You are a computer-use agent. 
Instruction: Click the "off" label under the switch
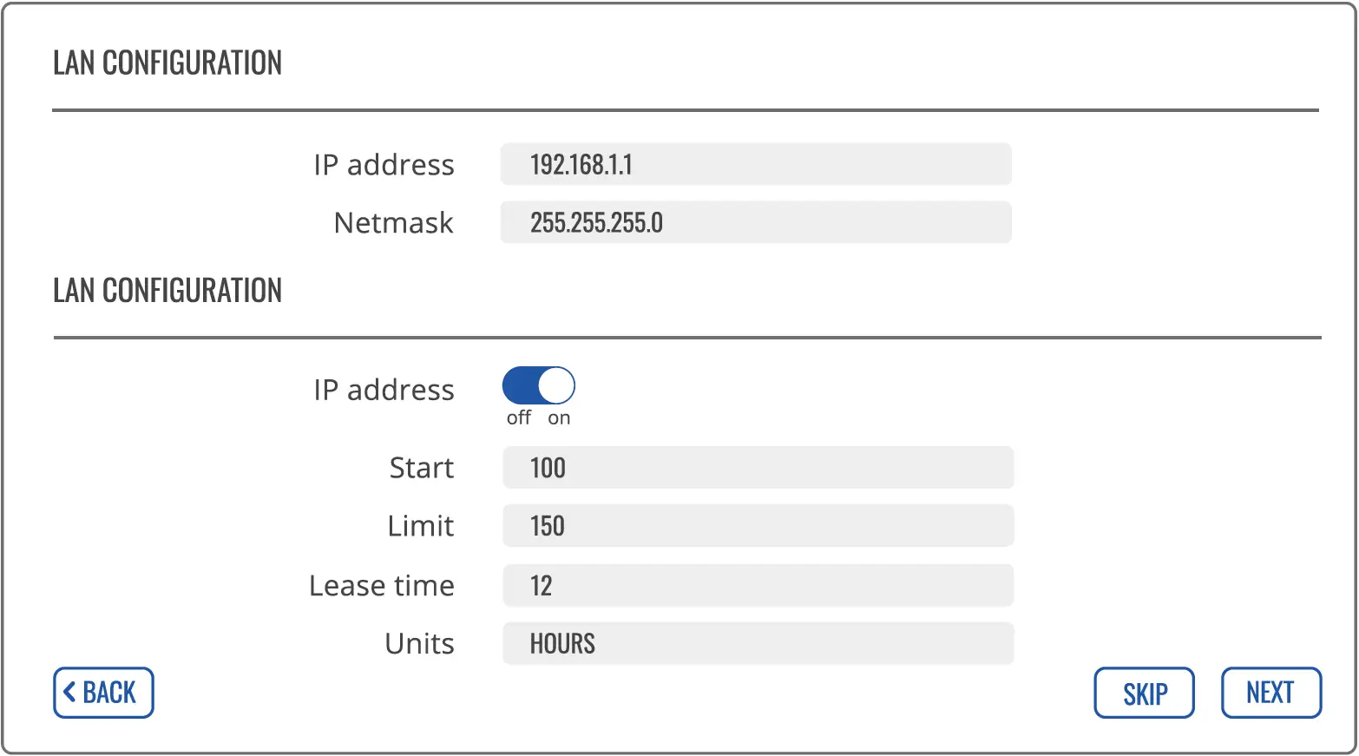(x=519, y=418)
